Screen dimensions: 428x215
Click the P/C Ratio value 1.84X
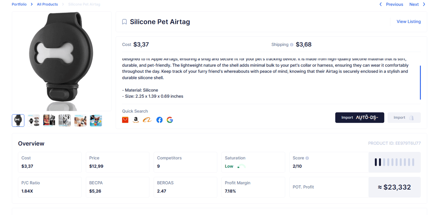tap(27, 191)
